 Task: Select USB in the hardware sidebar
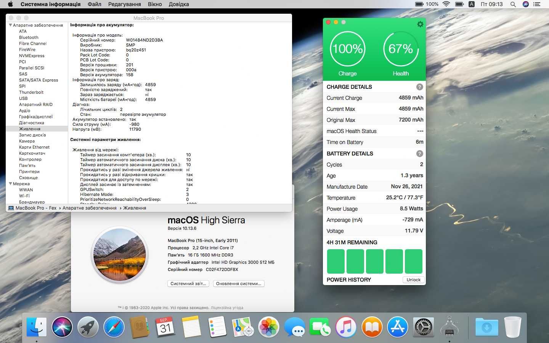click(x=23, y=98)
